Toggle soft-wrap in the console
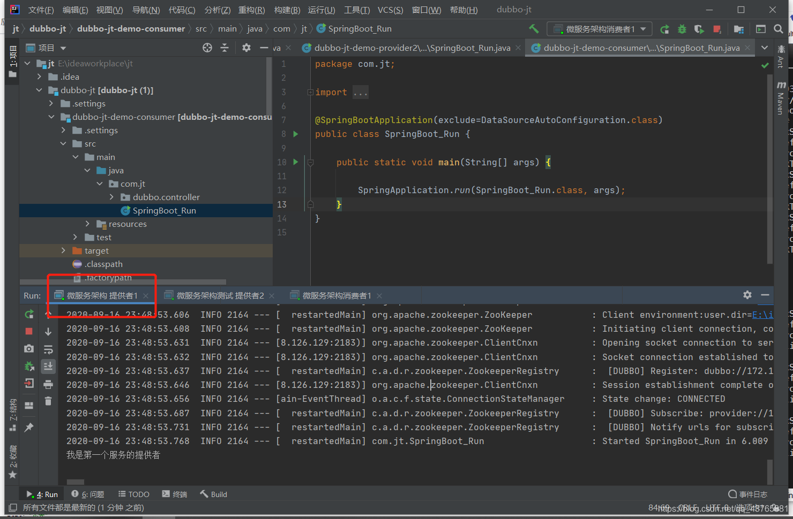 tap(48, 349)
